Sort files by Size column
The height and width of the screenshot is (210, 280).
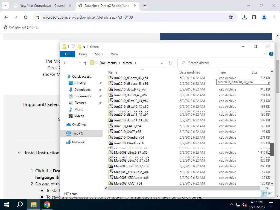click(x=255, y=72)
